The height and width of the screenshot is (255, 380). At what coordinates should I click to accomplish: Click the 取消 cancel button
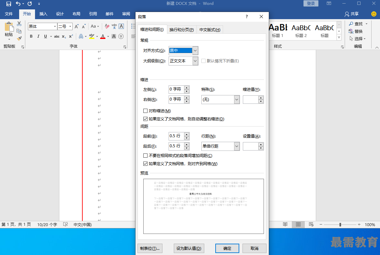click(255, 249)
